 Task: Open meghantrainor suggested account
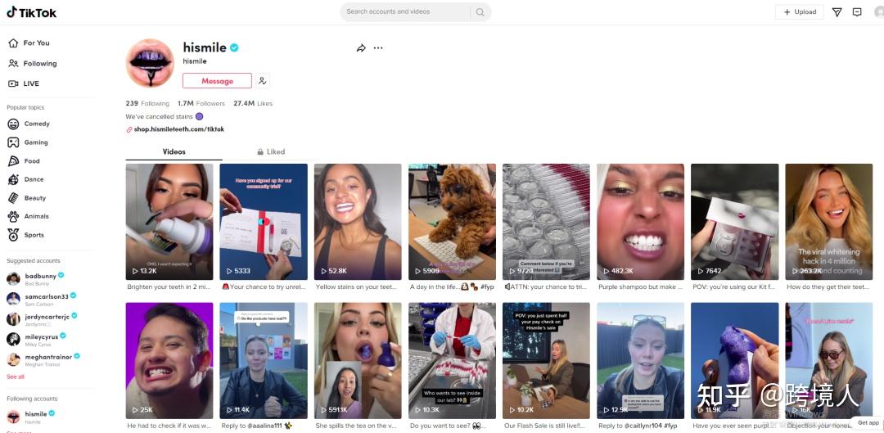click(43, 359)
